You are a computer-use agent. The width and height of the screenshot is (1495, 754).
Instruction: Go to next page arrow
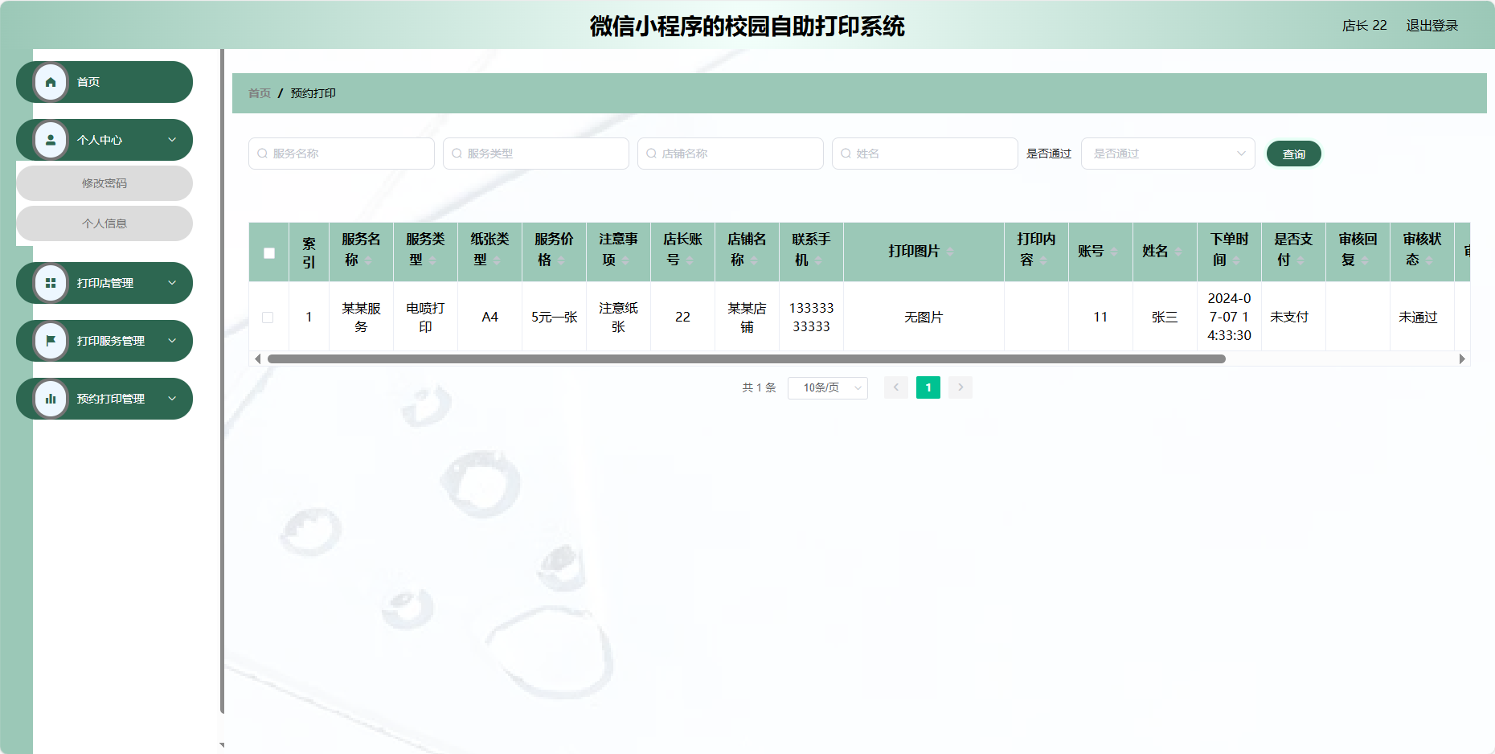(960, 387)
